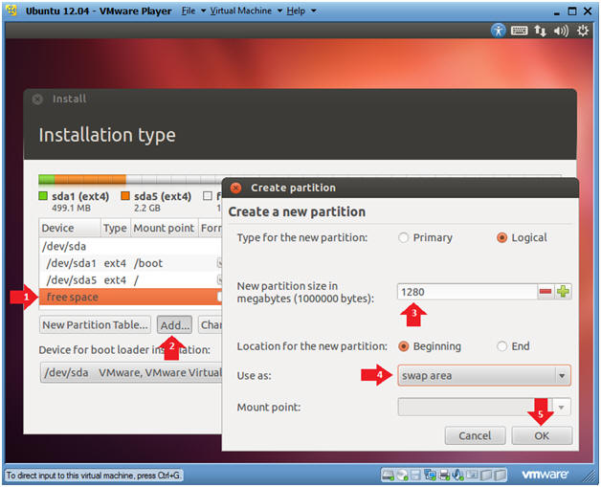Click the New Partition Table... button

tap(95, 325)
